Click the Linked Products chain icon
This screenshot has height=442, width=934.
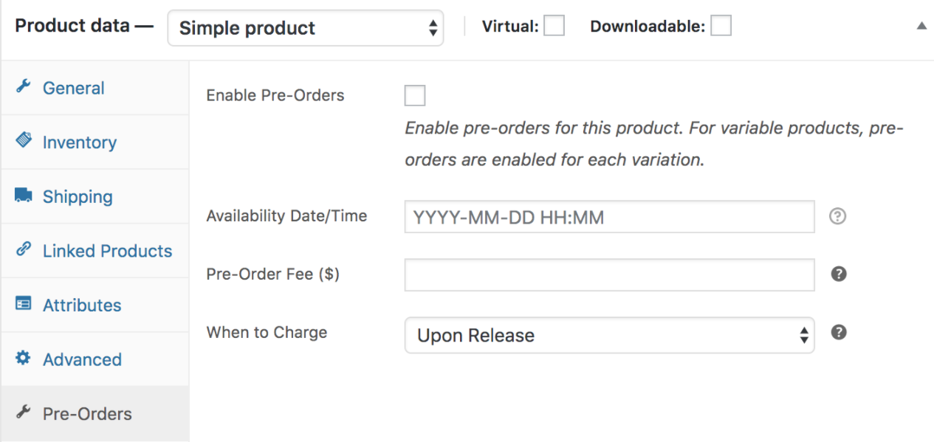[24, 249]
